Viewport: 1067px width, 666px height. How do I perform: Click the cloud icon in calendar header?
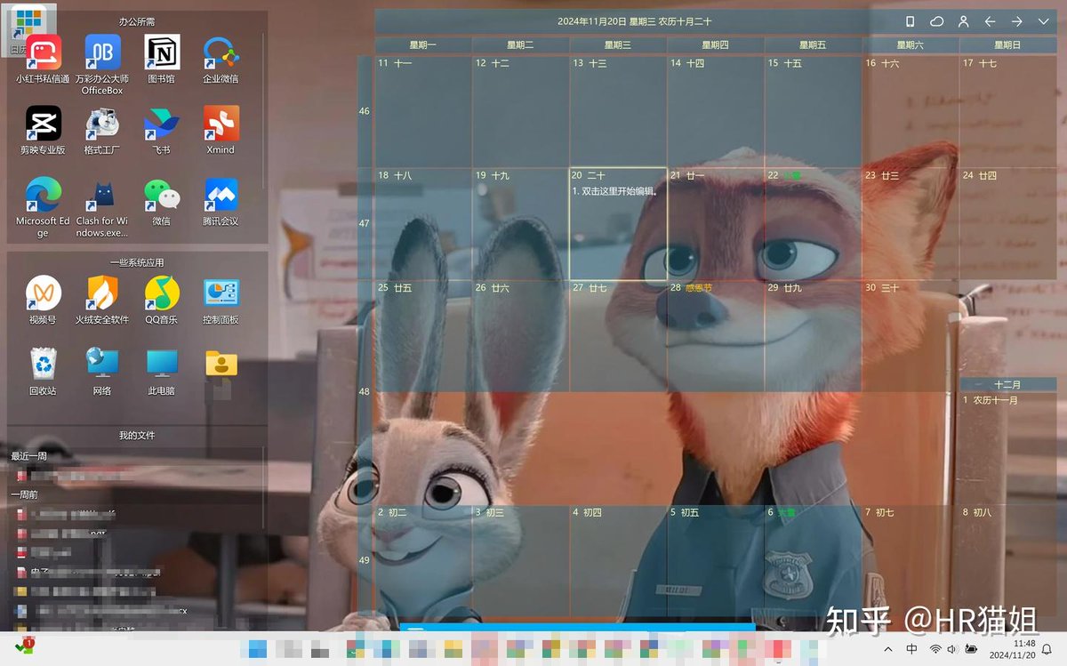point(936,21)
